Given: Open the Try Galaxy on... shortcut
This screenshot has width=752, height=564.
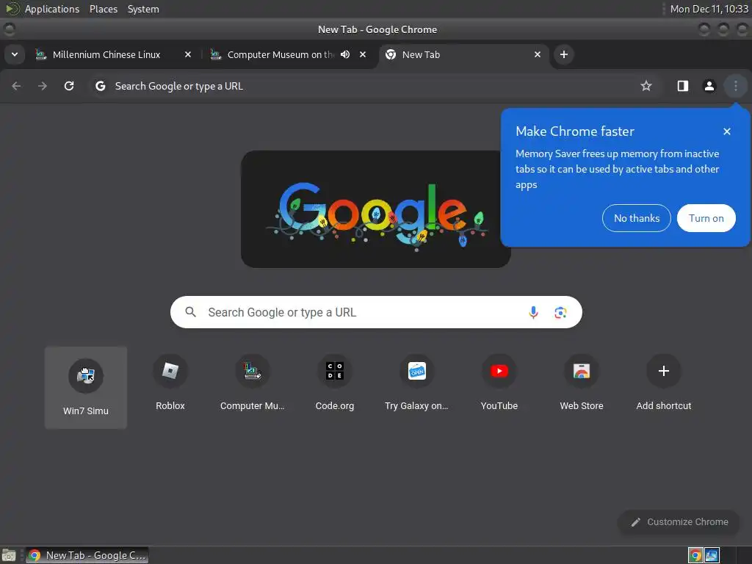Looking at the screenshot, I should click(417, 383).
